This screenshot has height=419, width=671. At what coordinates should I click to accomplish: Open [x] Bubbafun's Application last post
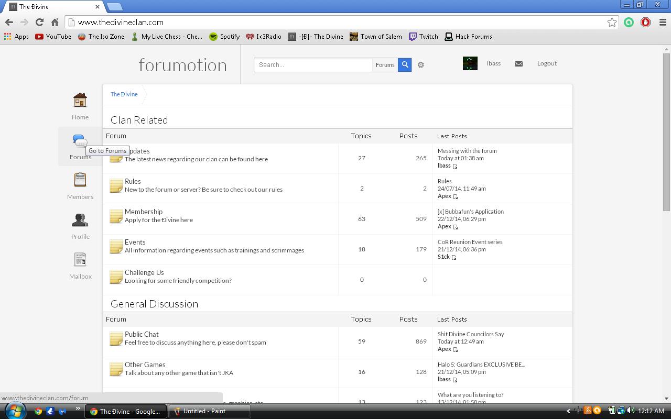click(471, 212)
